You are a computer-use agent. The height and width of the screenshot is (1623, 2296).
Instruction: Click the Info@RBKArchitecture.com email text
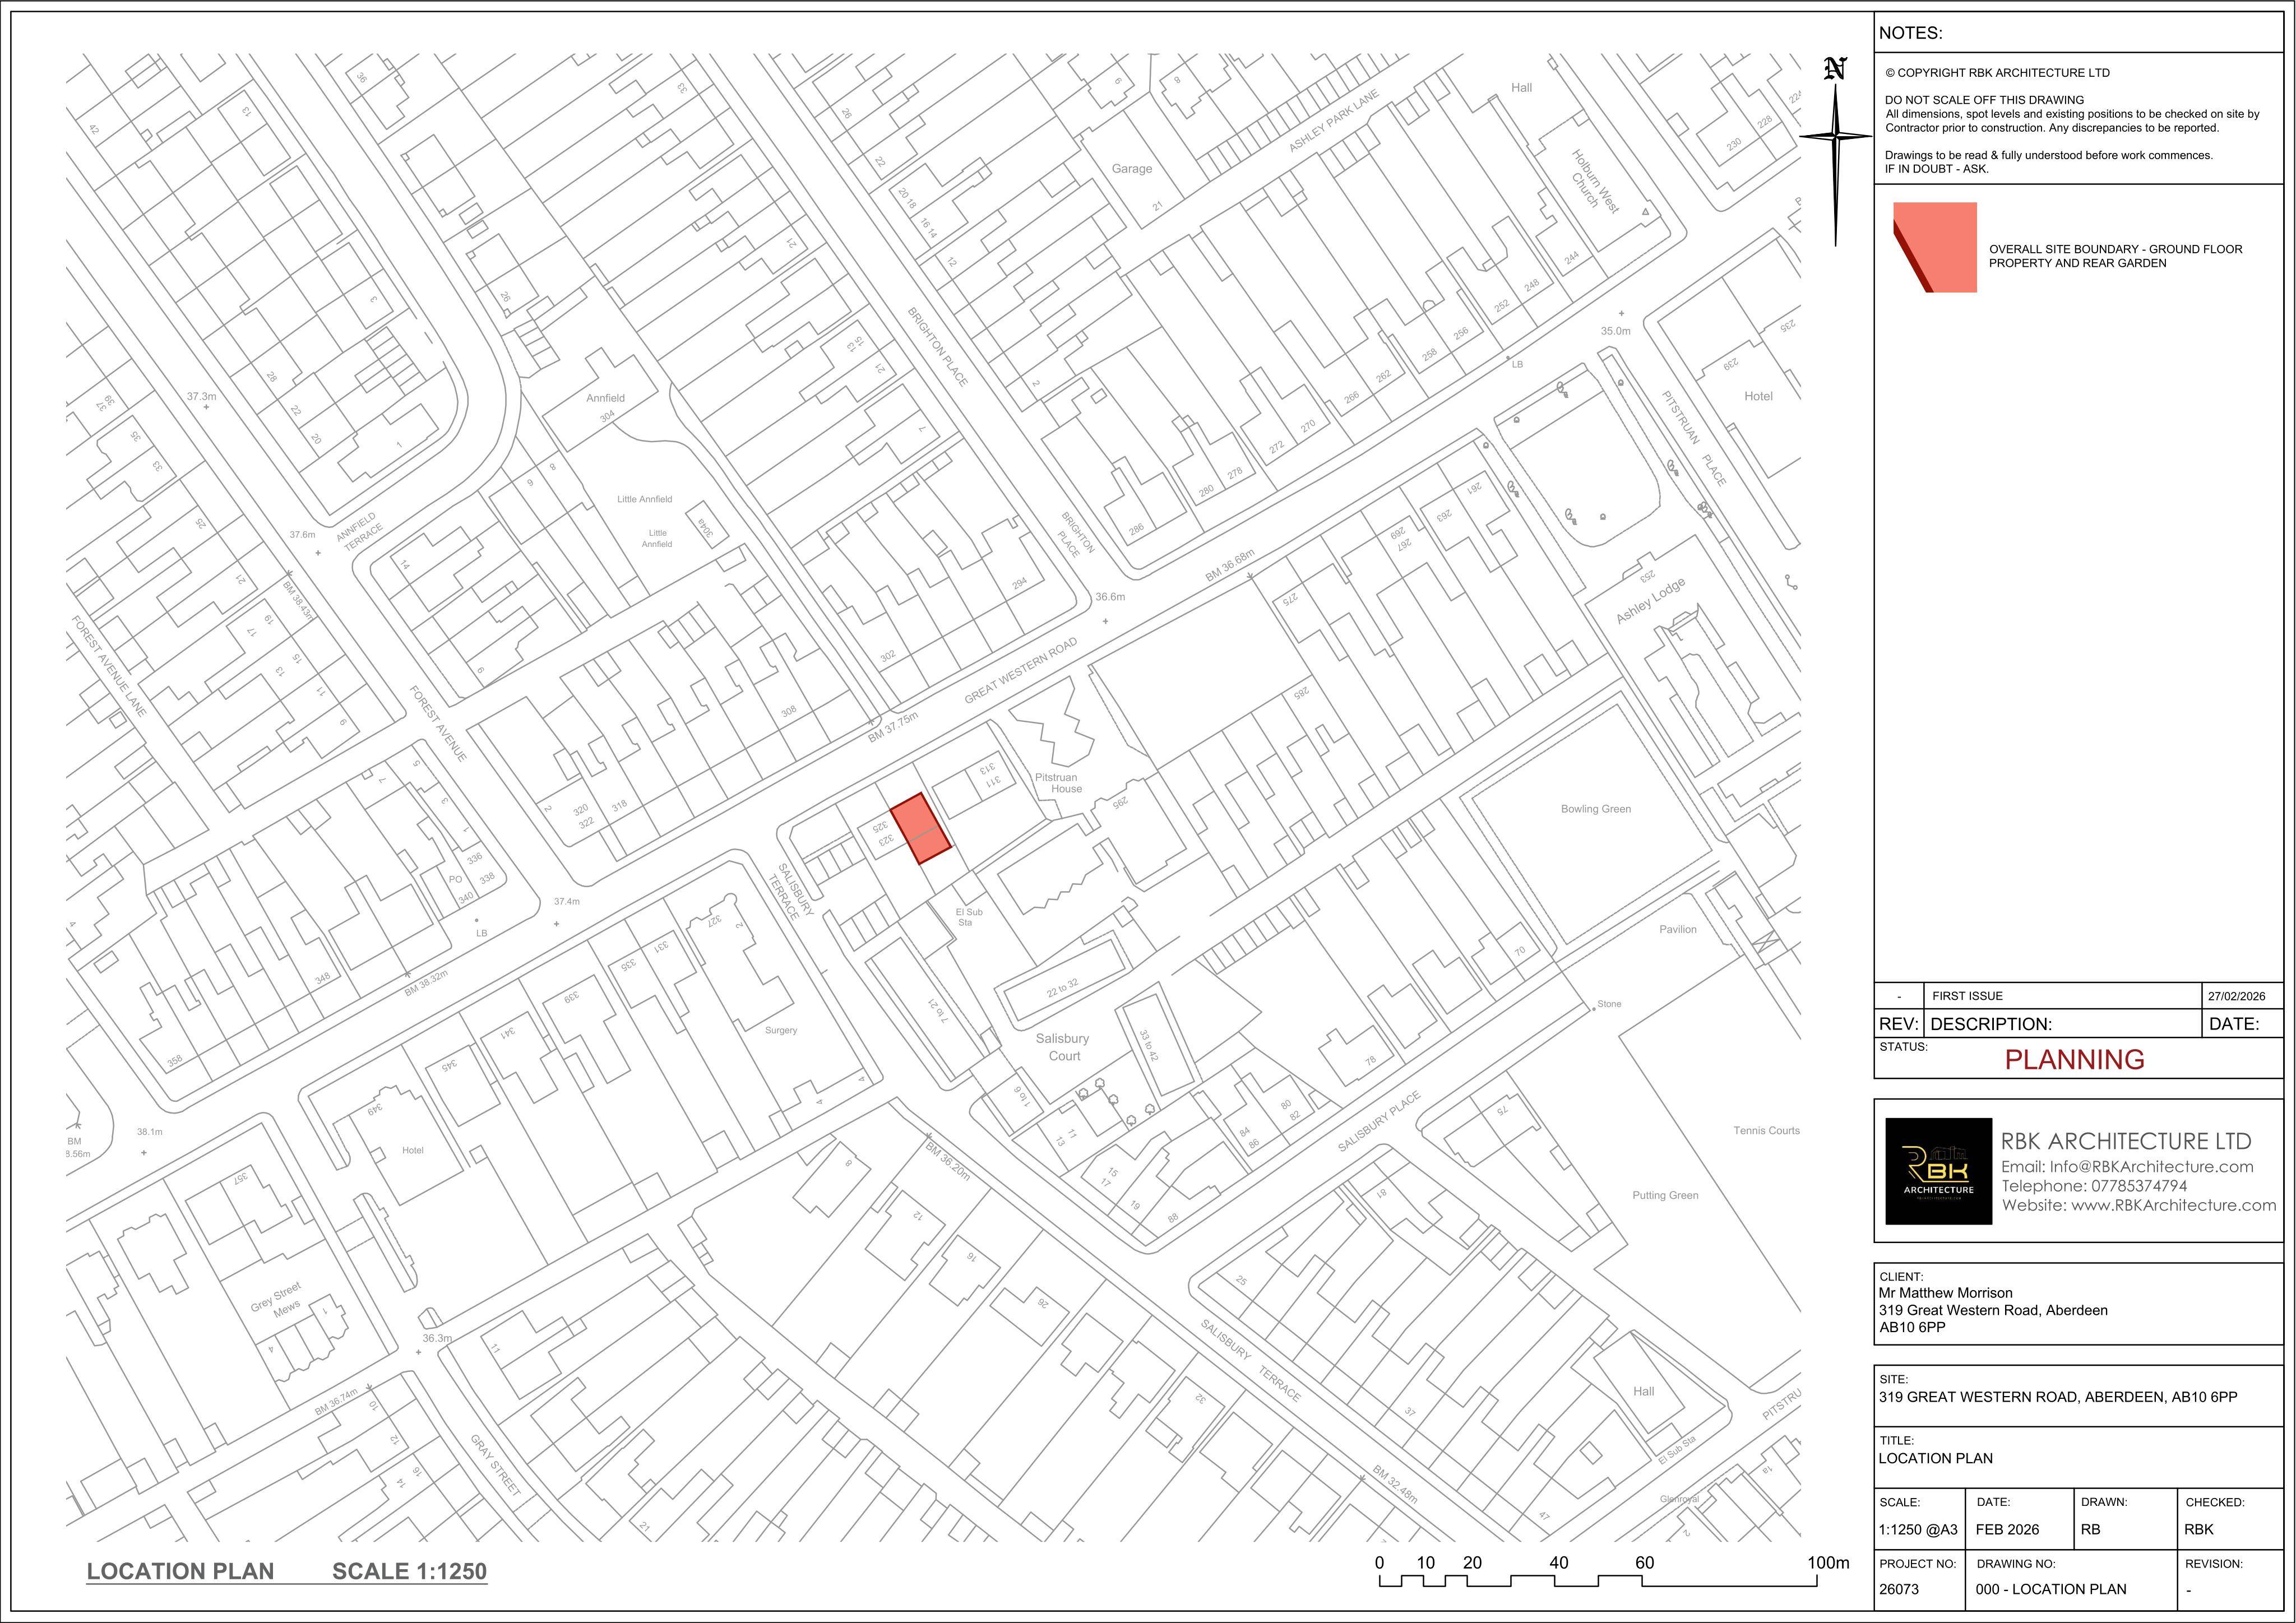click(x=2151, y=1166)
